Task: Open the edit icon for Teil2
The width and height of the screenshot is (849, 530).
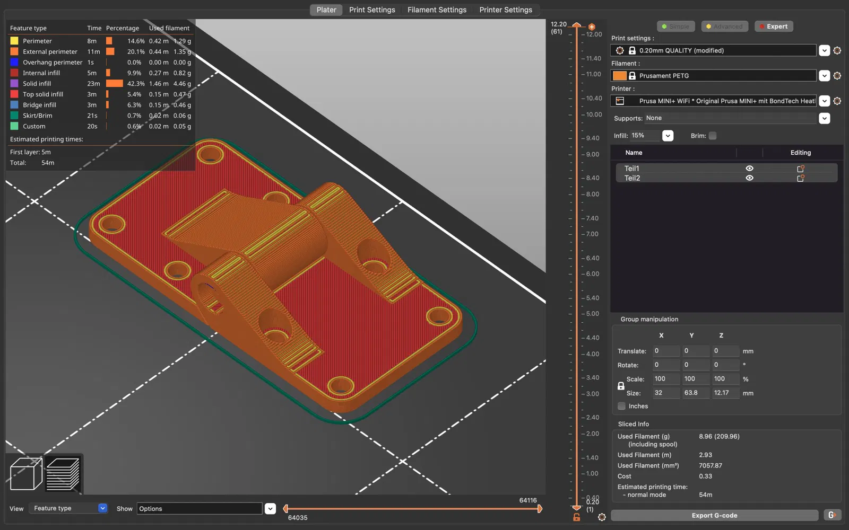Action: coord(801,178)
